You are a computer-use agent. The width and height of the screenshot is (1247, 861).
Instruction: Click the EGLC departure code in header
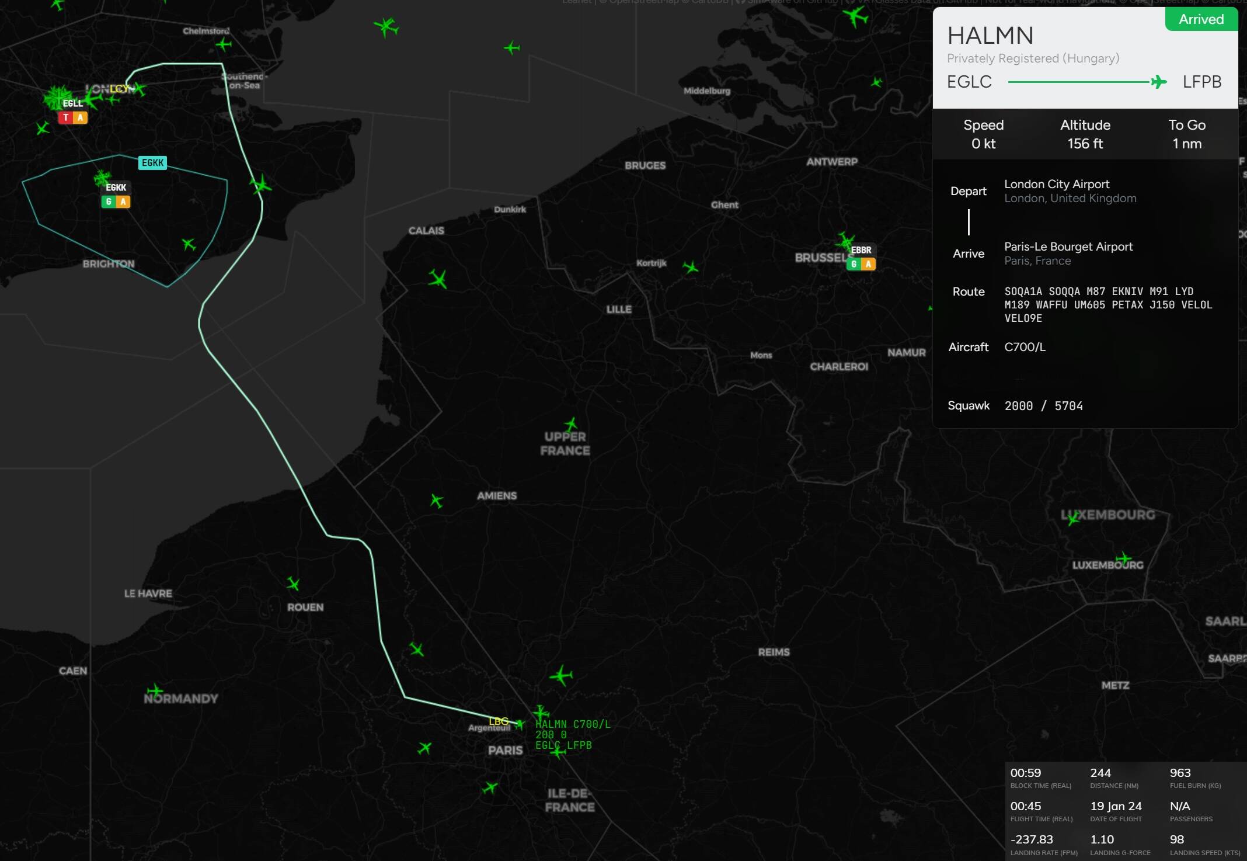tap(969, 82)
